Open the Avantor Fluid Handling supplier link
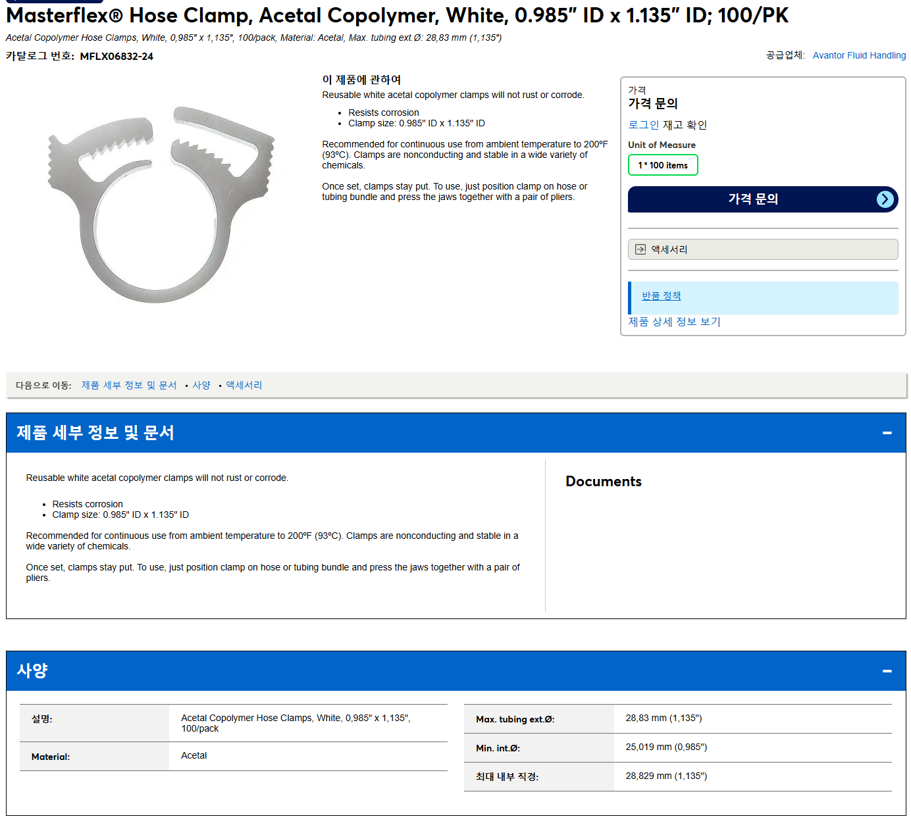 coord(859,55)
